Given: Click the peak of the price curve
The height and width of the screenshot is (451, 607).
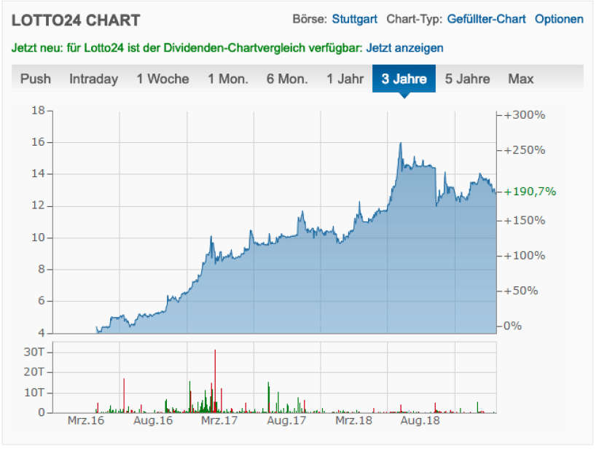Looking at the screenshot, I should pyautogui.click(x=399, y=143).
